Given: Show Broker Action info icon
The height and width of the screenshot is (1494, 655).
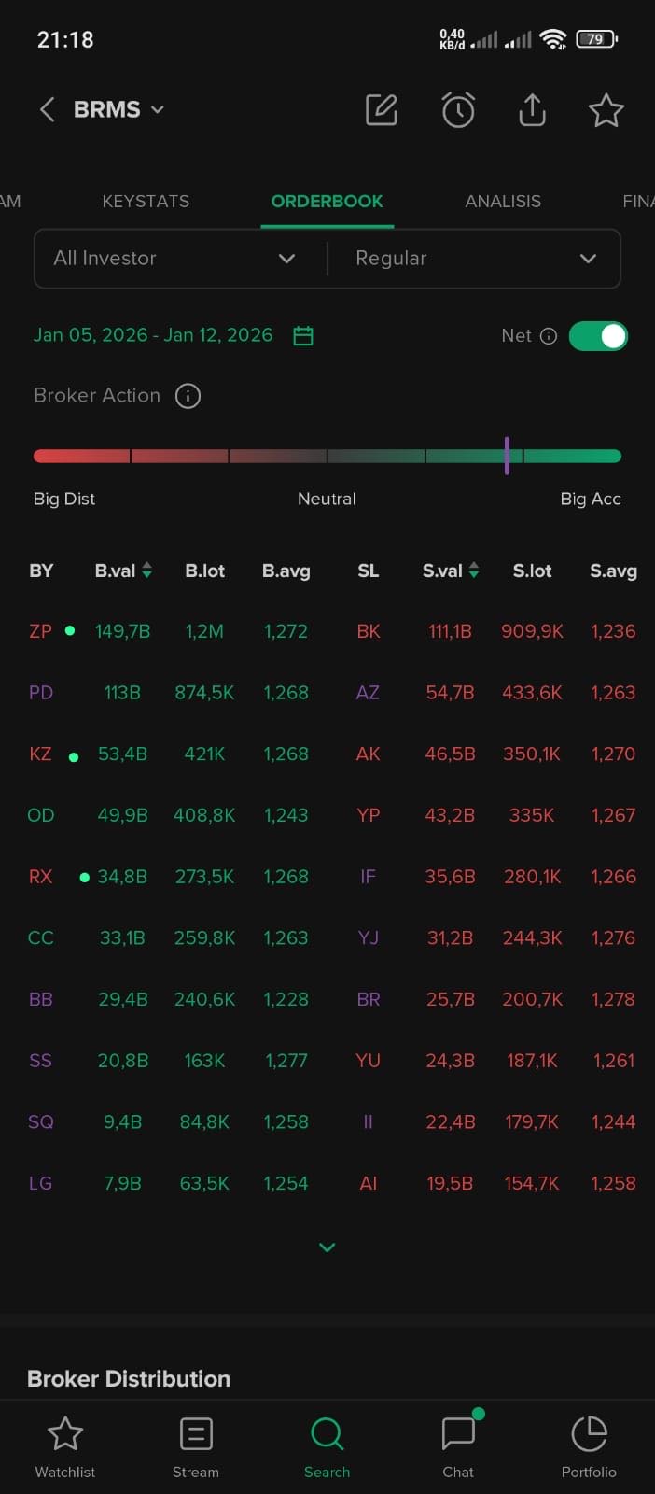Looking at the screenshot, I should tap(188, 396).
